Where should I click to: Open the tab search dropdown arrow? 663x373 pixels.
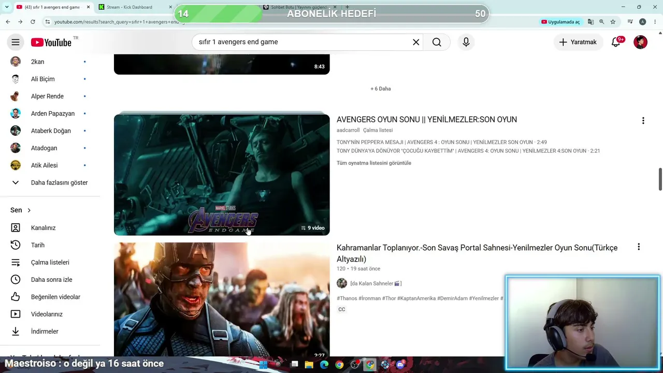7,7
